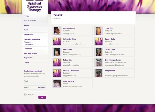This screenshot has height=112, width=155.
Task: Select the Háttér menu item
Action: [26, 30]
